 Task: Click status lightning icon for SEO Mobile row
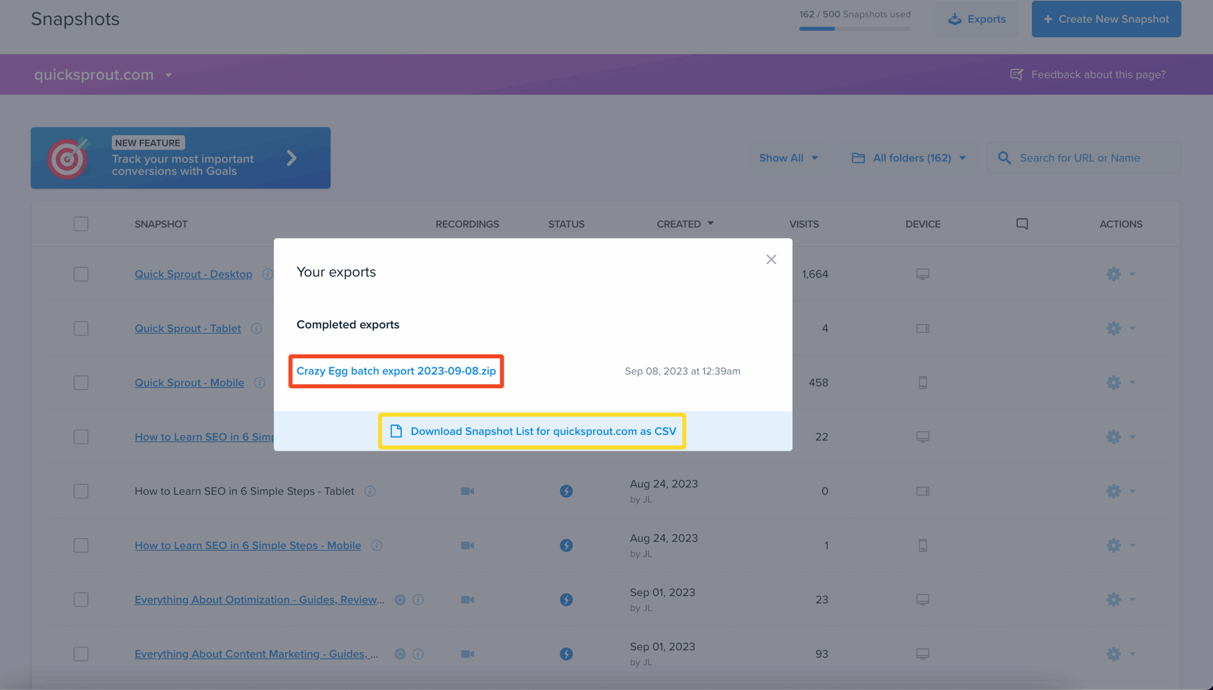pyautogui.click(x=566, y=546)
